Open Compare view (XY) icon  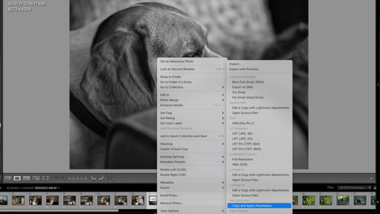coord(27,178)
